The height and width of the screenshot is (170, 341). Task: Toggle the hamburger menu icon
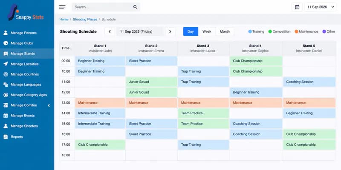(x=62, y=7)
